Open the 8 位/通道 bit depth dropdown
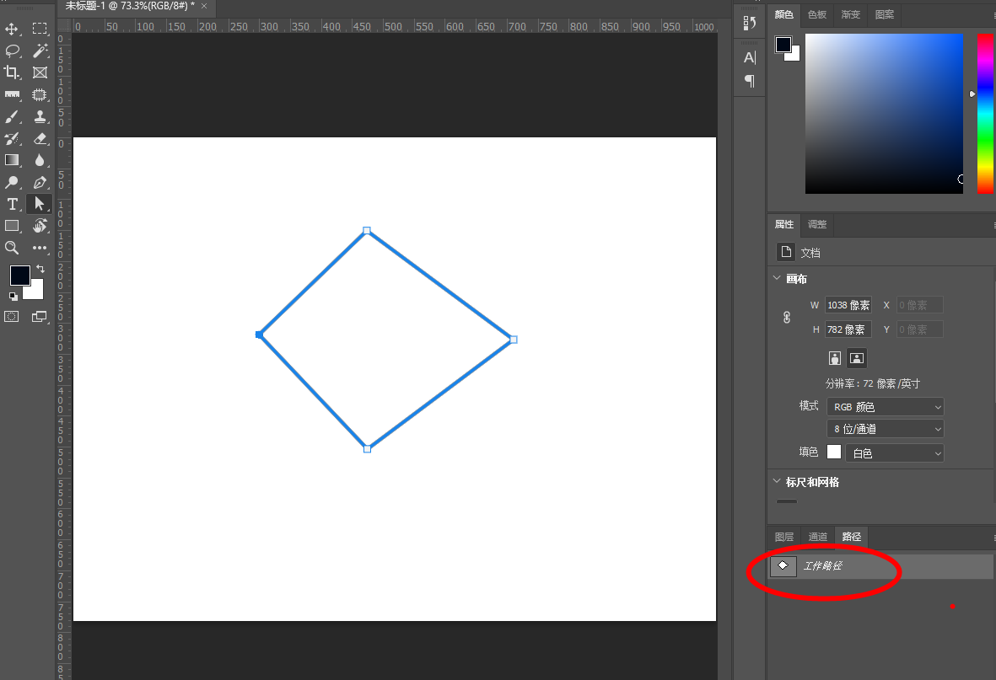996x680 pixels. pos(886,429)
